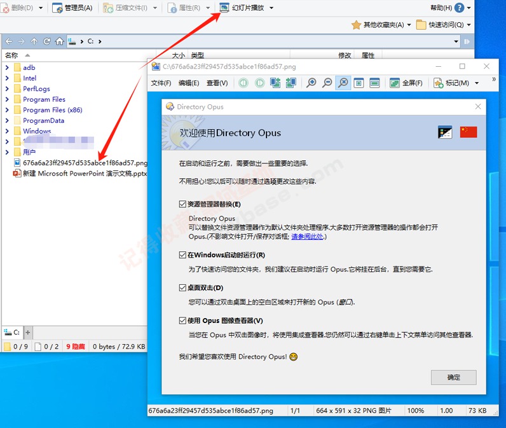The height and width of the screenshot is (428, 506).
Task: Click C: in the path breadcrumb
Action: click(x=91, y=41)
